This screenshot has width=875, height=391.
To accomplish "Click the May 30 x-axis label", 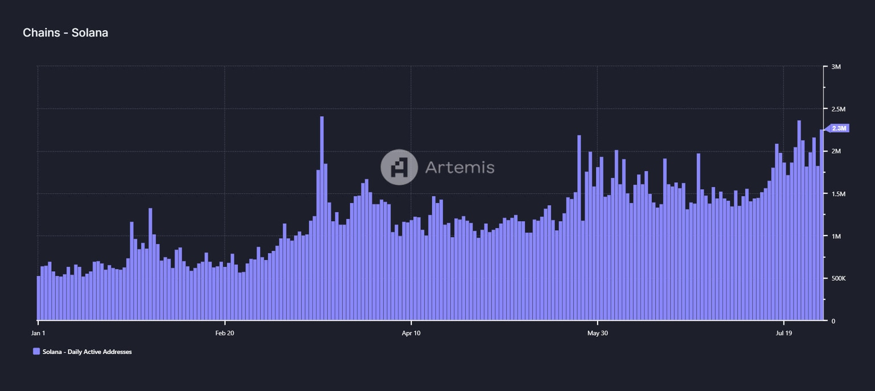I will point(598,332).
